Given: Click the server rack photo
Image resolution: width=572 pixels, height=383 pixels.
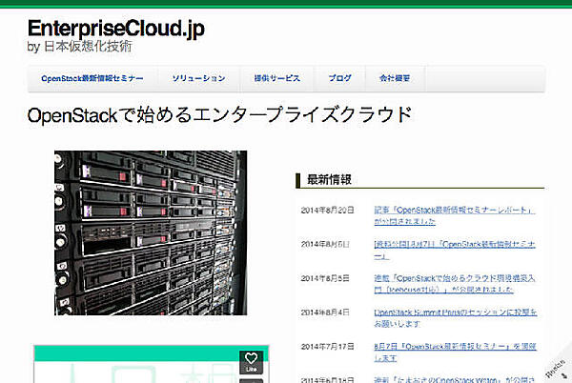Looking at the screenshot, I should tap(150, 232).
